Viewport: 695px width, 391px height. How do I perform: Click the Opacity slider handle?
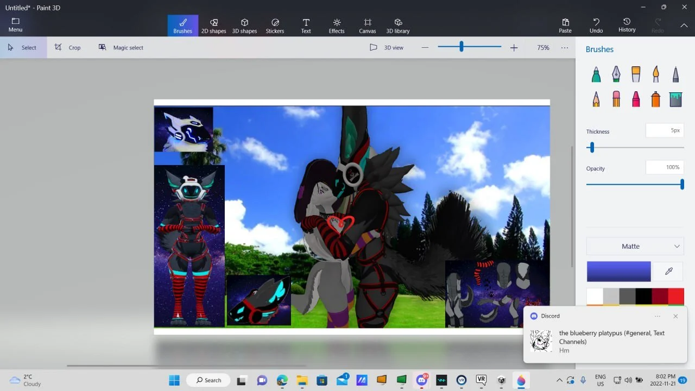[682, 184]
